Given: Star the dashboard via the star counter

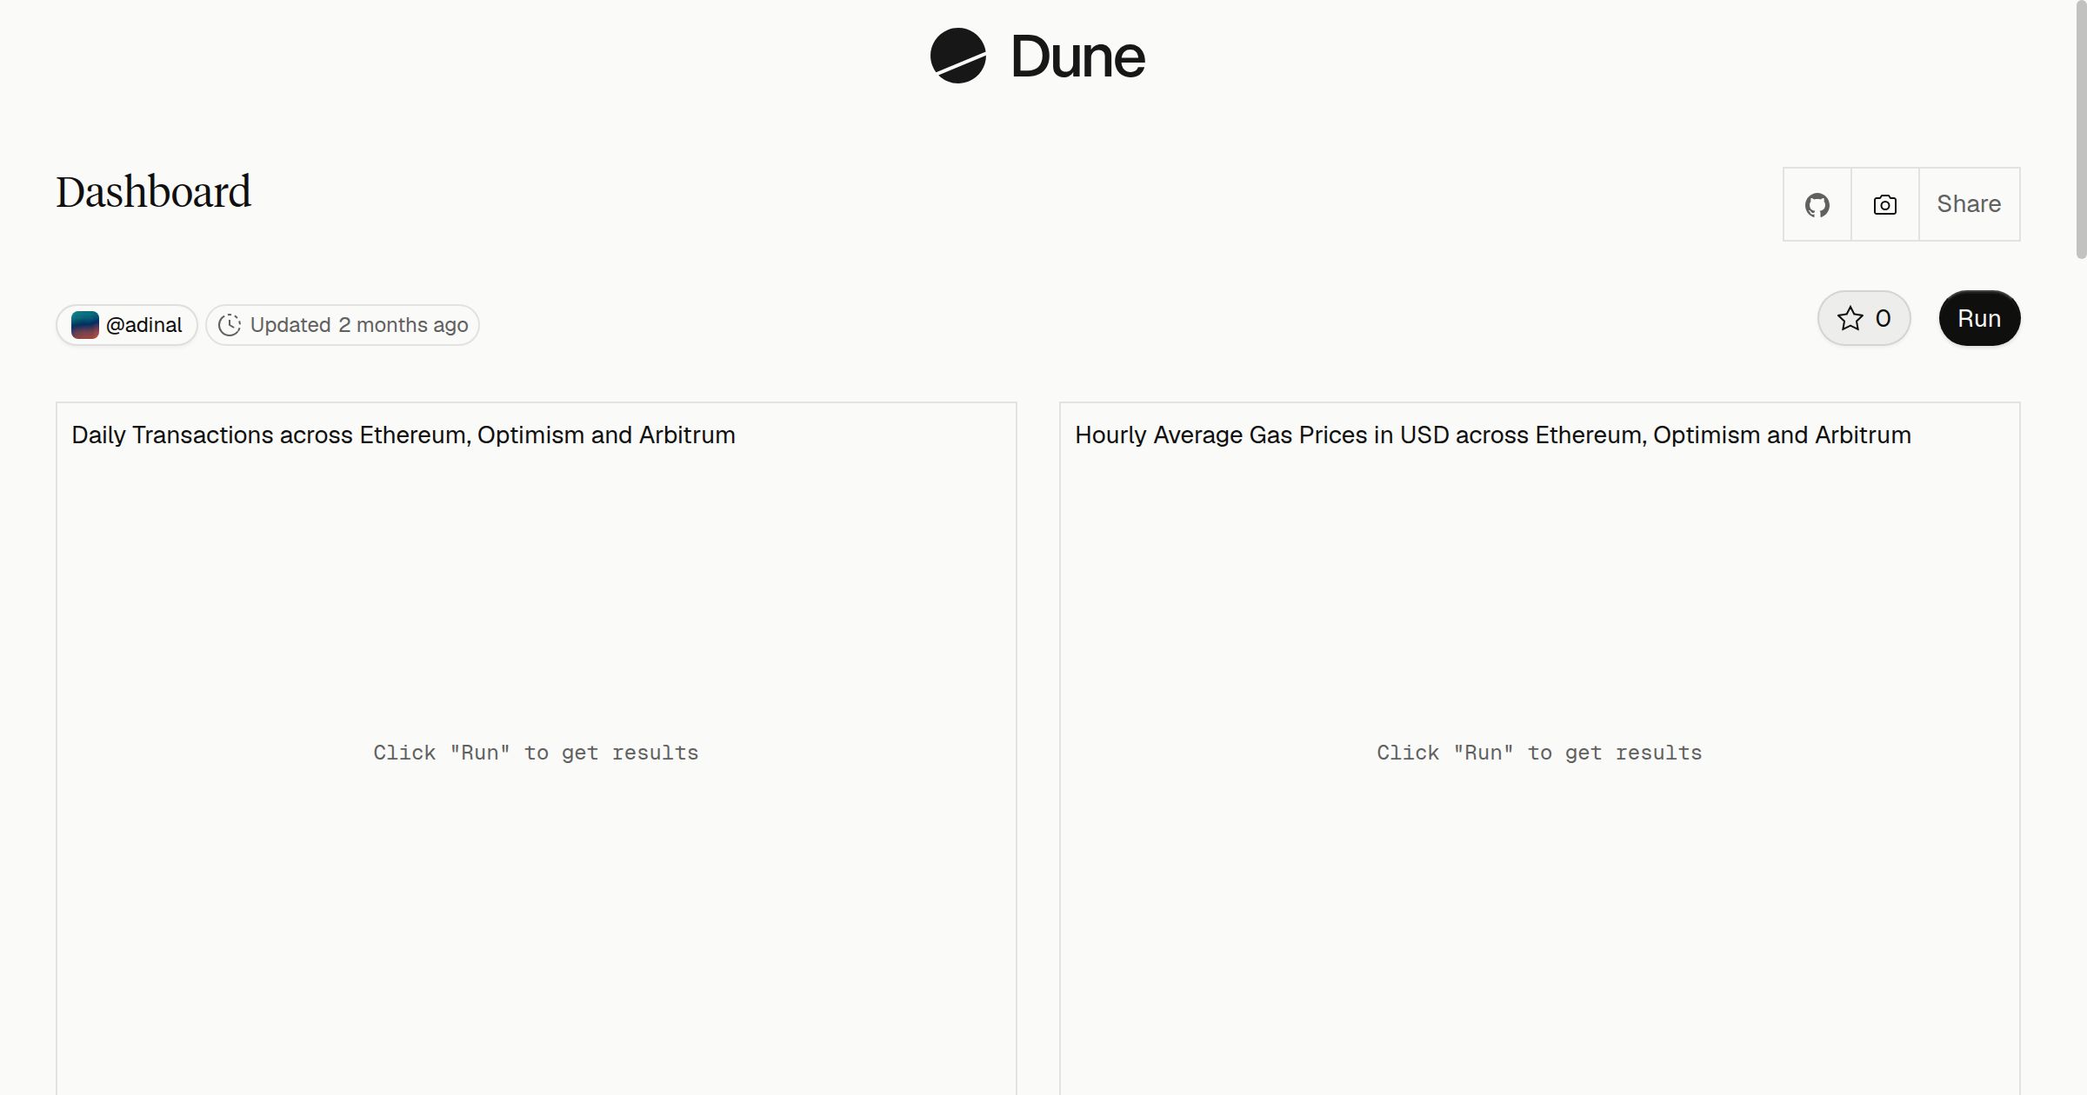Looking at the screenshot, I should click(1864, 318).
